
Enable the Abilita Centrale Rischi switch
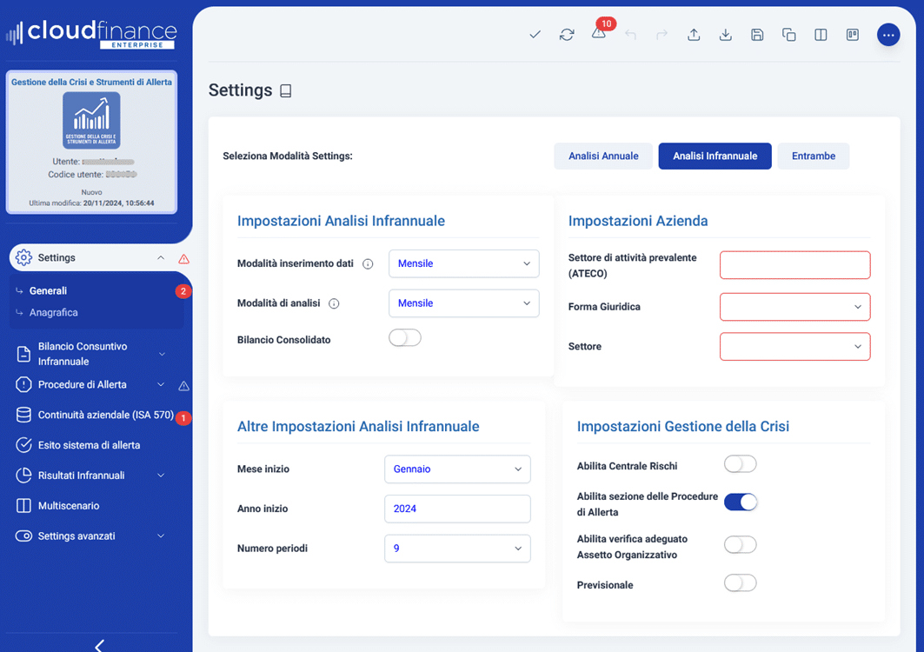[740, 463]
